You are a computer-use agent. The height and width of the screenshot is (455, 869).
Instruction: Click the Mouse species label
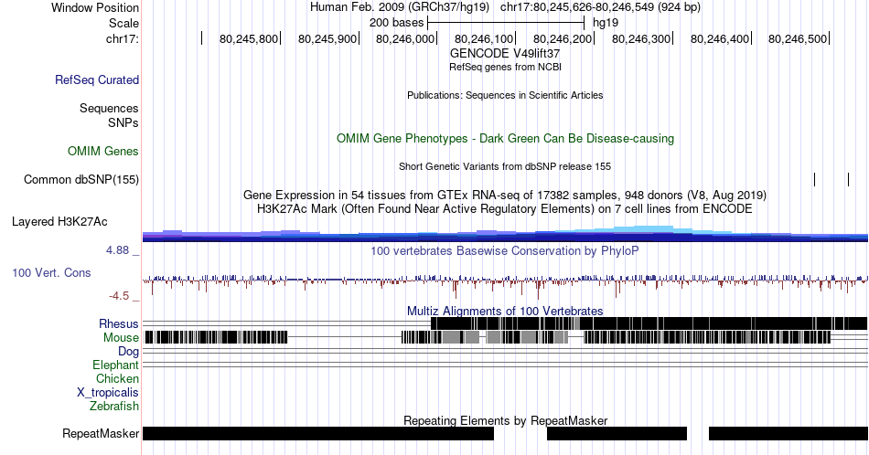point(121,338)
